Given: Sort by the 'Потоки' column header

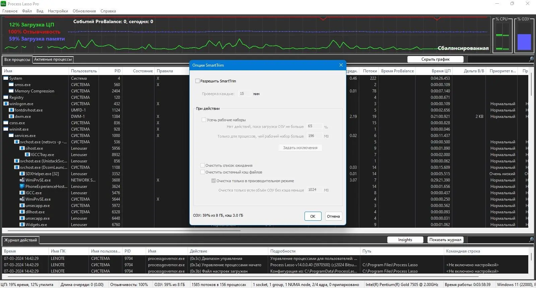Looking at the screenshot, I should point(370,71).
